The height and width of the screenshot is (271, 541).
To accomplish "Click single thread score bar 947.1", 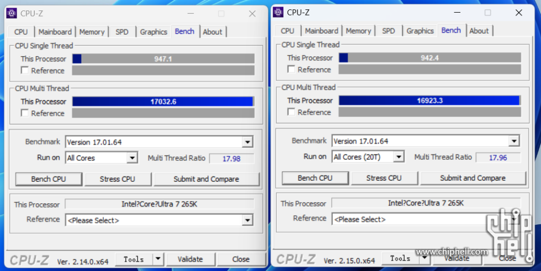I will [163, 59].
